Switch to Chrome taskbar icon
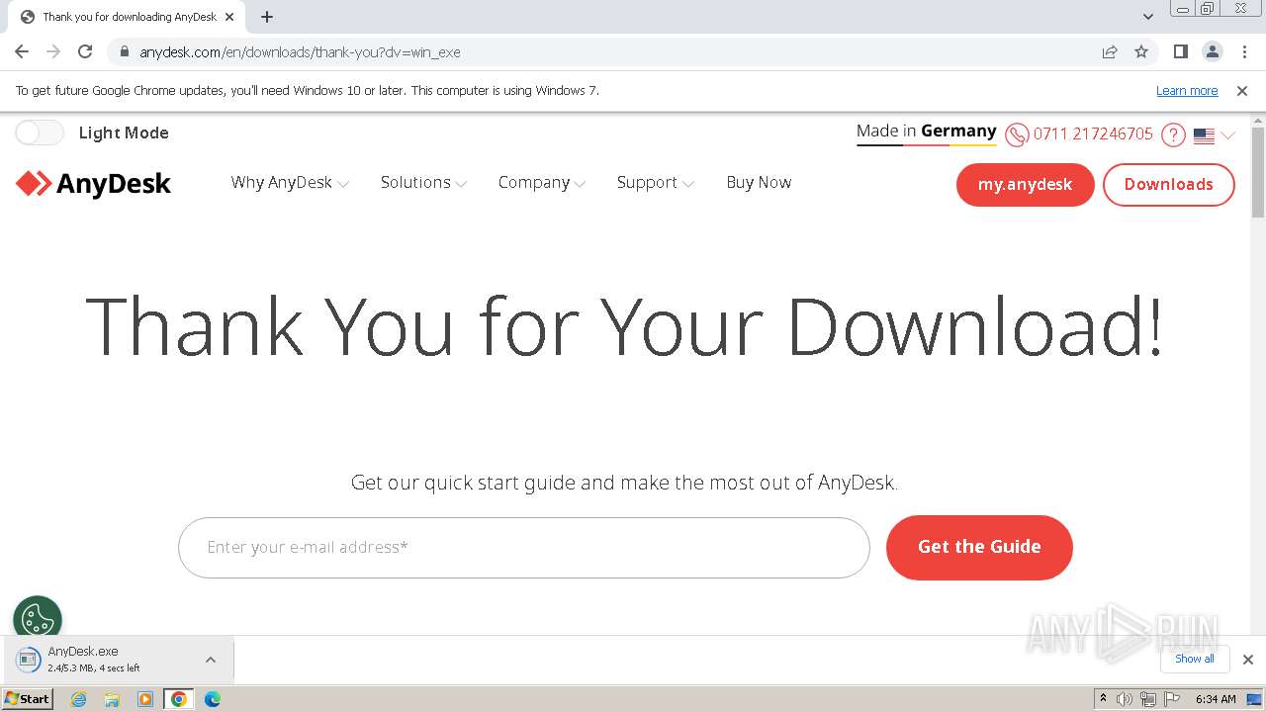The width and height of the screenshot is (1266, 712). point(179,699)
